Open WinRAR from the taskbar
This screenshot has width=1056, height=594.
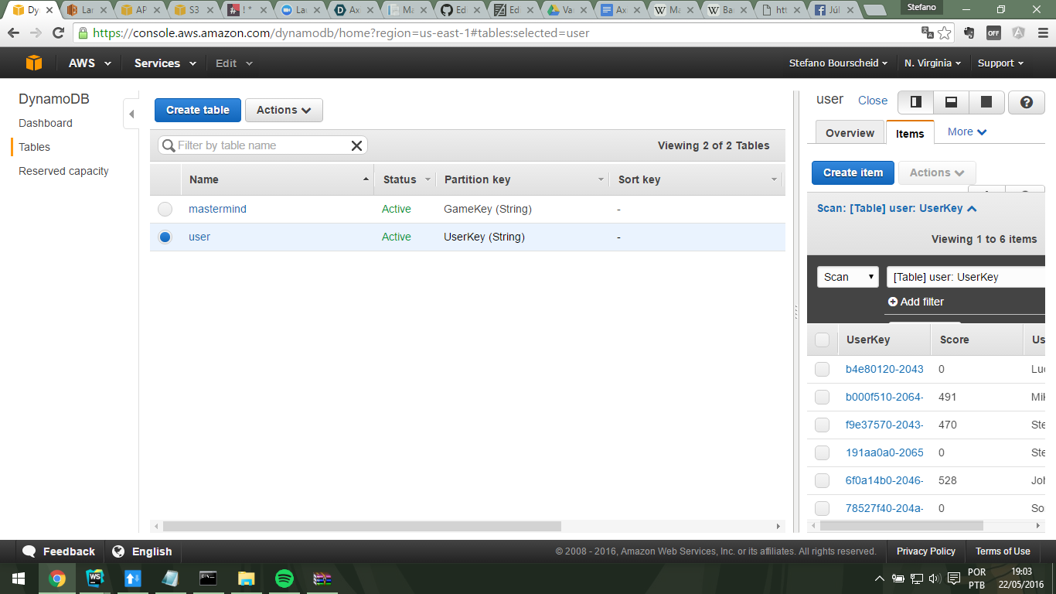click(x=322, y=579)
